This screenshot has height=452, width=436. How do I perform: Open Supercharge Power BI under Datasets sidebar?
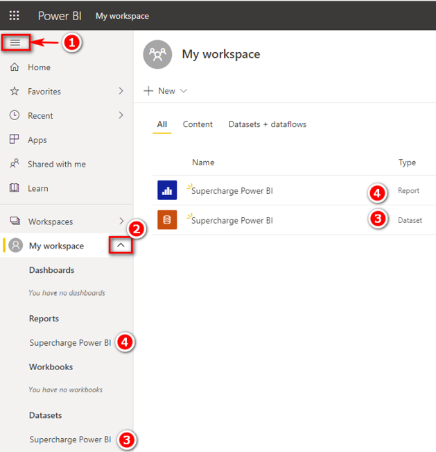[x=70, y=440]
